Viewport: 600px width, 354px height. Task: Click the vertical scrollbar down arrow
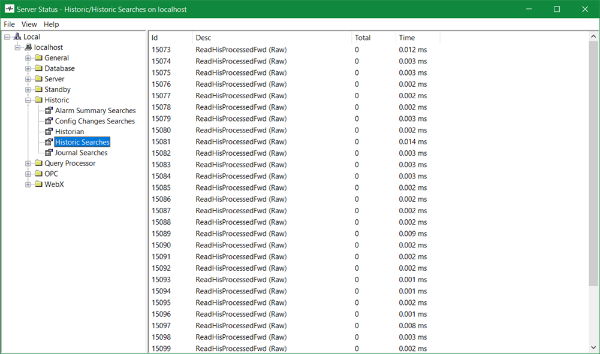click(x=593, y=347)
